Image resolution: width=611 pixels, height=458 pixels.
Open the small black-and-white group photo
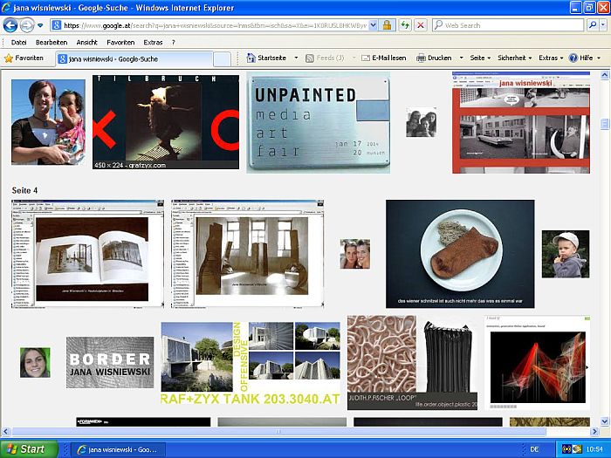[422, 122]
